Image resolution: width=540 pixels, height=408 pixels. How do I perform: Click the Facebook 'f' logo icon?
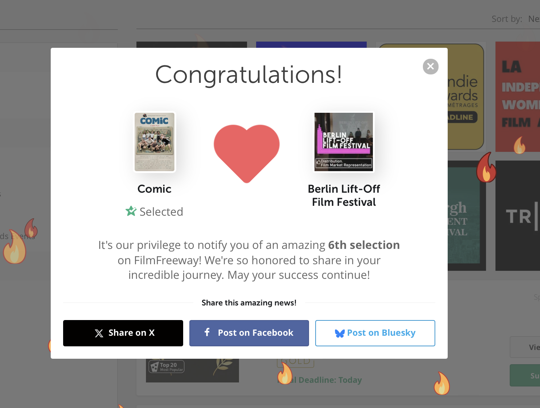pyautogui.click(x=207, y=332)
